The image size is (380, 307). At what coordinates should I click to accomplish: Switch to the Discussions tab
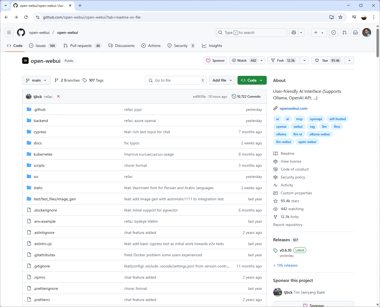coord(121,46)
